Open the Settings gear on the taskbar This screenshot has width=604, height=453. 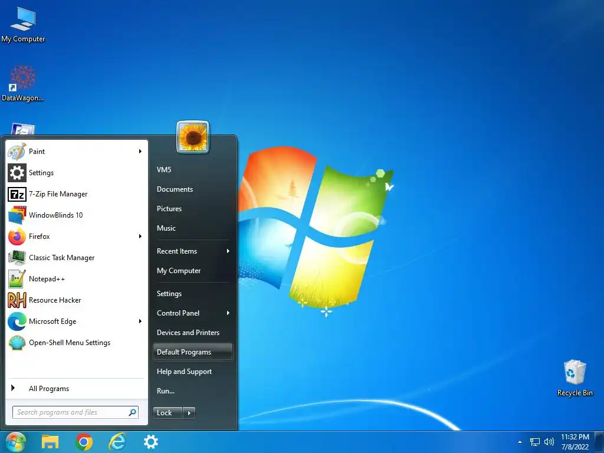click(x=151, y=442)
